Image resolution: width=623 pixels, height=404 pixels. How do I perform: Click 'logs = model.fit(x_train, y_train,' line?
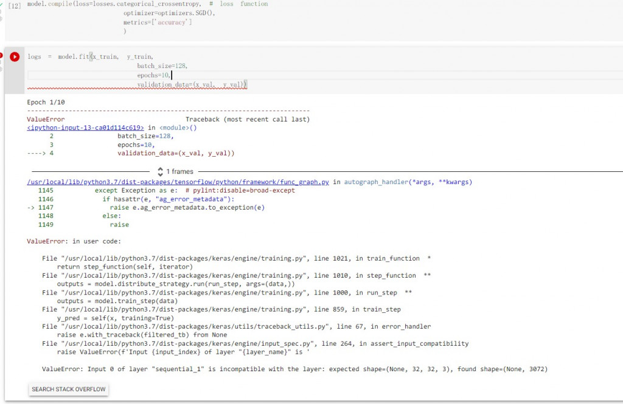coord(90,56)
